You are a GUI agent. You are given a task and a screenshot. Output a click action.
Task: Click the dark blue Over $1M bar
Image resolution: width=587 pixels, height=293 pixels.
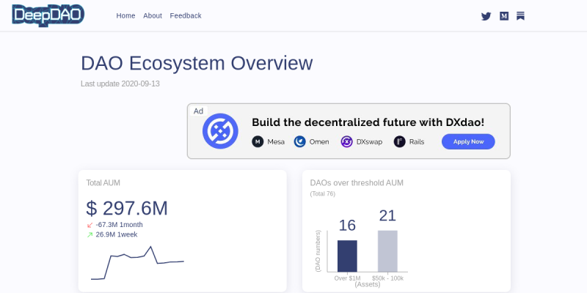[347, 256]
